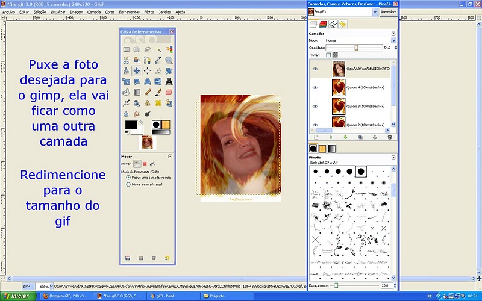Choose 'Move a camada atual' option
482x301 pixels.
[x=128, y=185]
